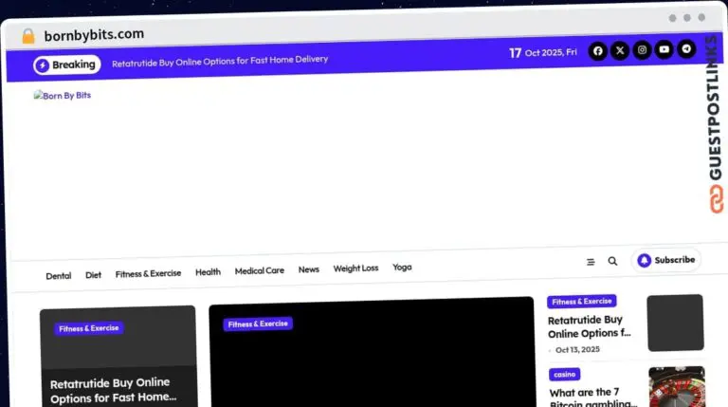Screen dimensions: 728x407
Task: Open the breaking headline about Retatrutide delivery
Action: coord(220,61)
